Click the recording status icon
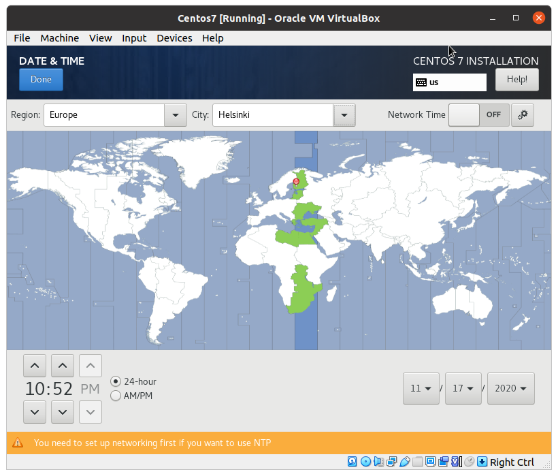Viewport: 558px width, 476px height. 444,462
